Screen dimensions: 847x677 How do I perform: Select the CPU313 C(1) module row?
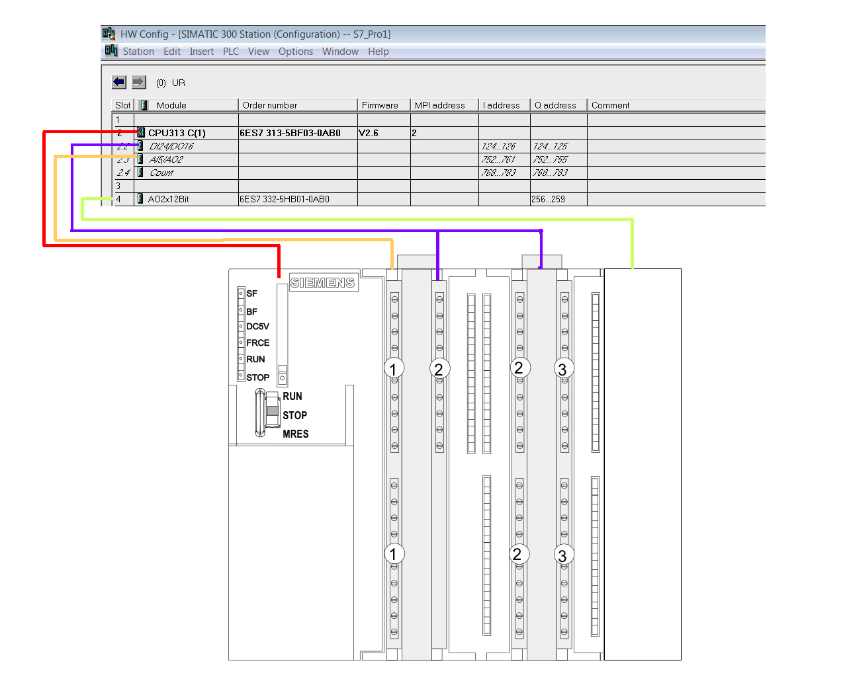tap(439, 133)
